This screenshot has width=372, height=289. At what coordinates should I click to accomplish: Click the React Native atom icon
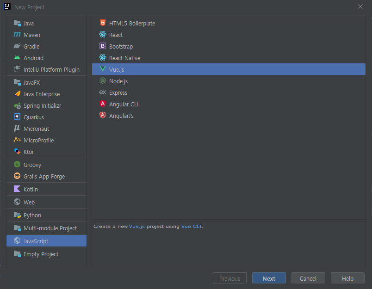[x=103, y=58]
